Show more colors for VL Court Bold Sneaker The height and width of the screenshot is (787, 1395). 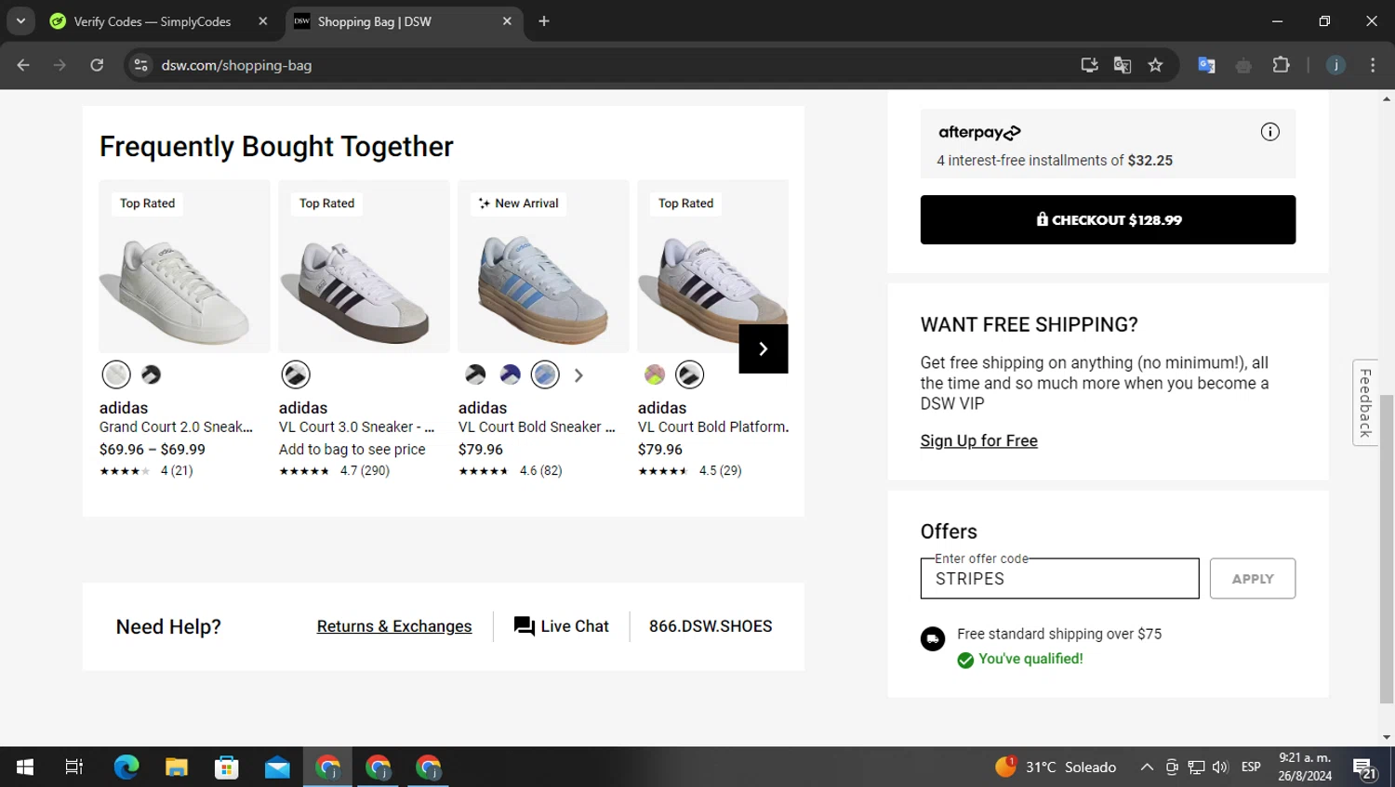click(578, 375)
